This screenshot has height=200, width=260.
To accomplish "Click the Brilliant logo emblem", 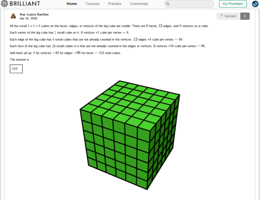I will pyautogui.click(x=5, y=4).
